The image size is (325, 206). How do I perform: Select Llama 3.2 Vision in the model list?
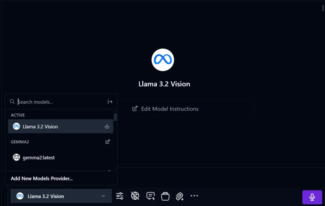click(61, 126)
